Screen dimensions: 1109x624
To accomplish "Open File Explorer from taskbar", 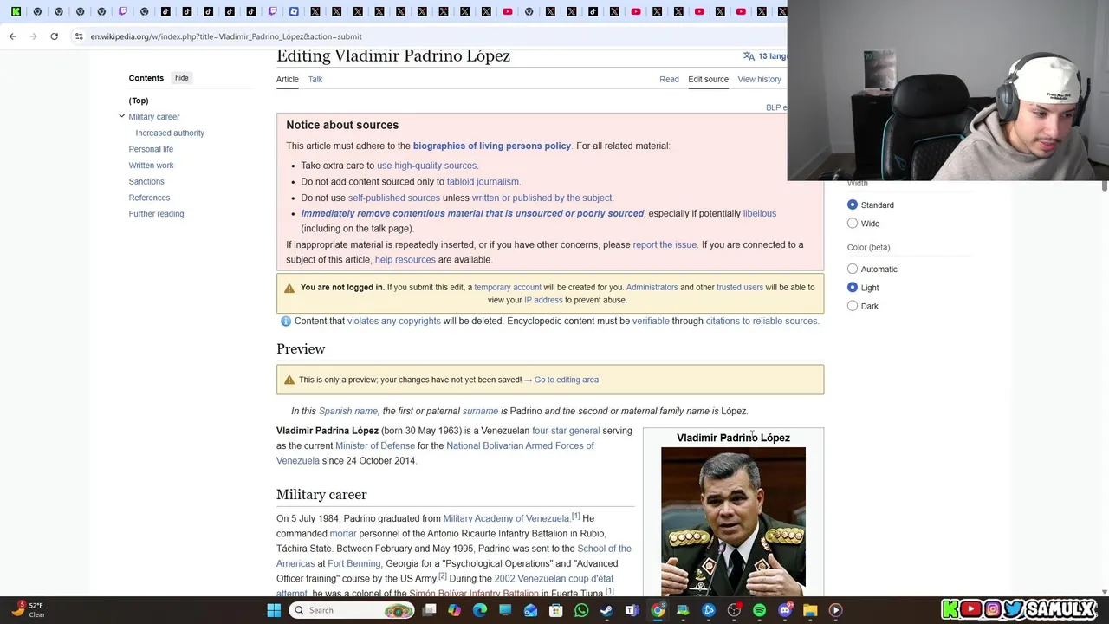I will pos(810,610).
